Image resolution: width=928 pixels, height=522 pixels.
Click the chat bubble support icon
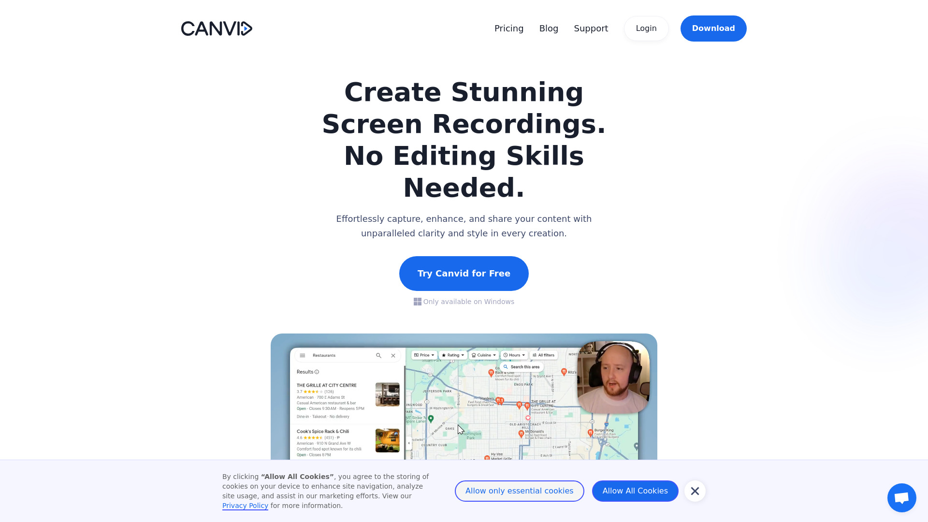(901, 497)
